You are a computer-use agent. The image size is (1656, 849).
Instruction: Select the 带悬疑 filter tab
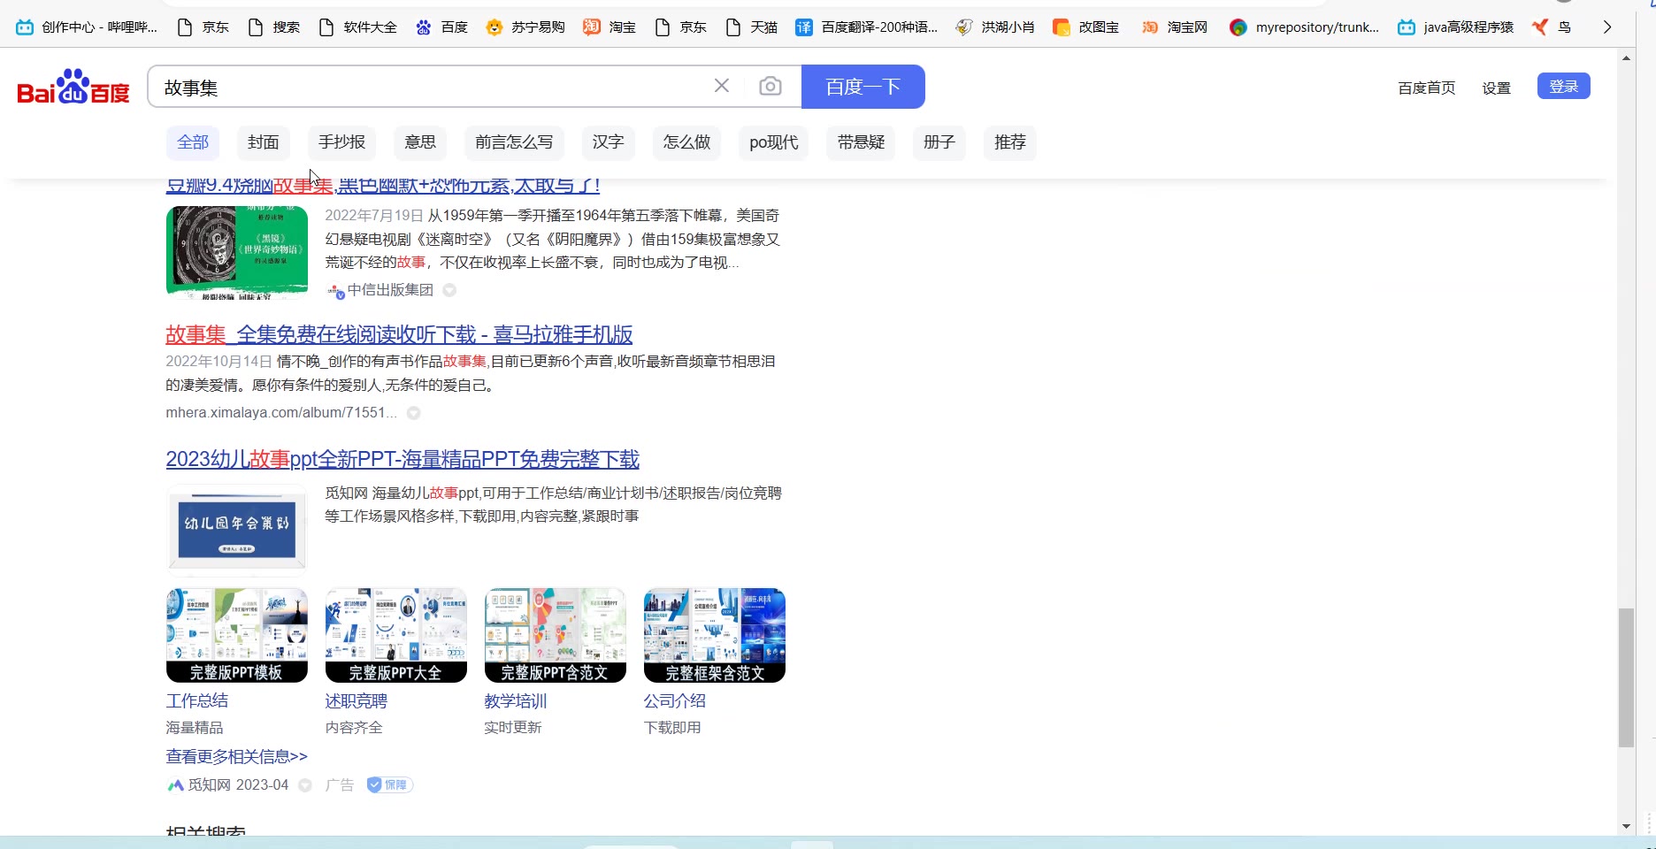(x=861, y=142)
